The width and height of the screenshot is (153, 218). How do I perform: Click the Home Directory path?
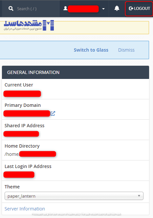(30, 154)
